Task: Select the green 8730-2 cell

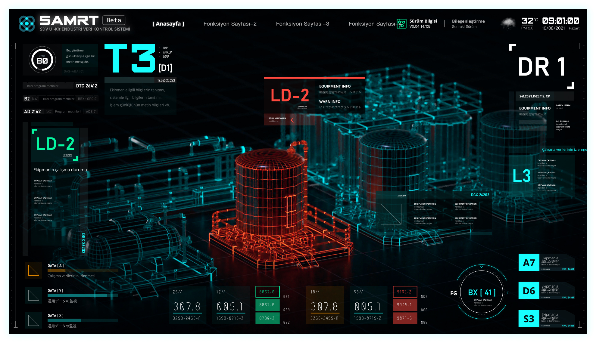Action: (267, 318)
